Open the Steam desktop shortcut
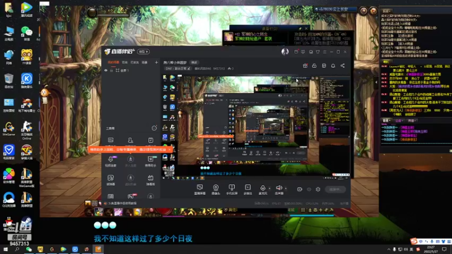The image size is (452, 254). click(x=27, y=224)
